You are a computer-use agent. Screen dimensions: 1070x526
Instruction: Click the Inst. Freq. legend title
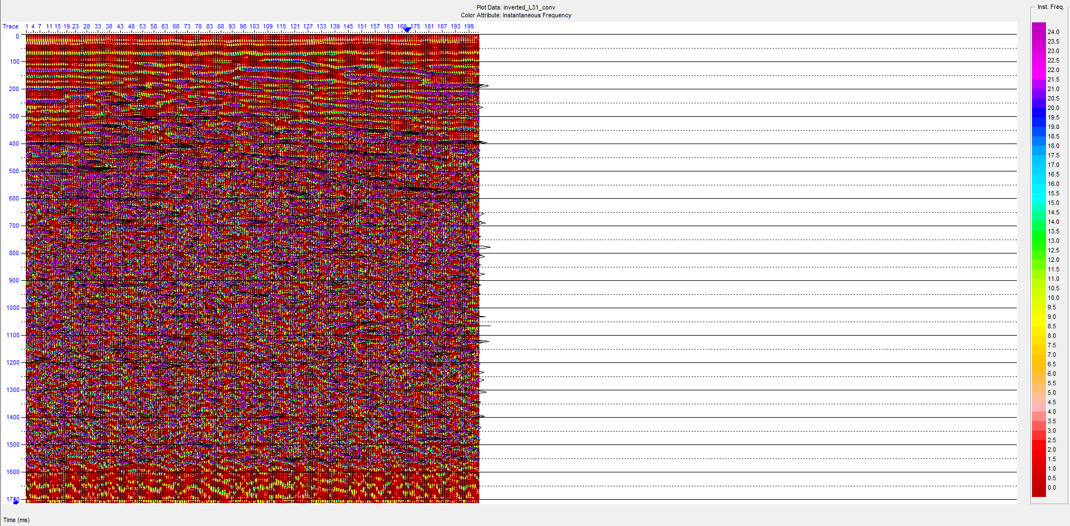click(x=1050, y=7)
